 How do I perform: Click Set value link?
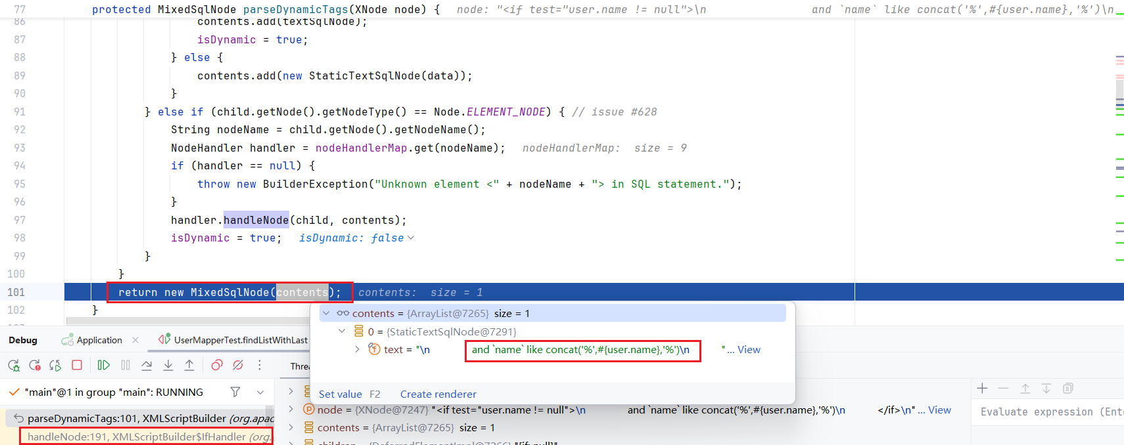[340, 394]
